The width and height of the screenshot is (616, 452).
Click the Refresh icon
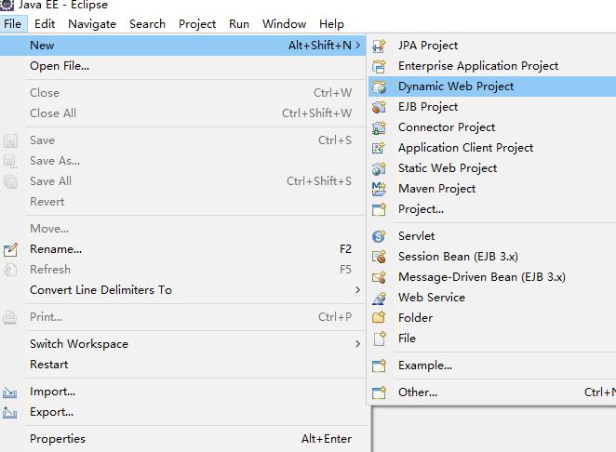click(10, 270)
